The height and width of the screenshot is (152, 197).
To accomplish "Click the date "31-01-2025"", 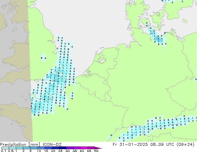I will [134, 145].
